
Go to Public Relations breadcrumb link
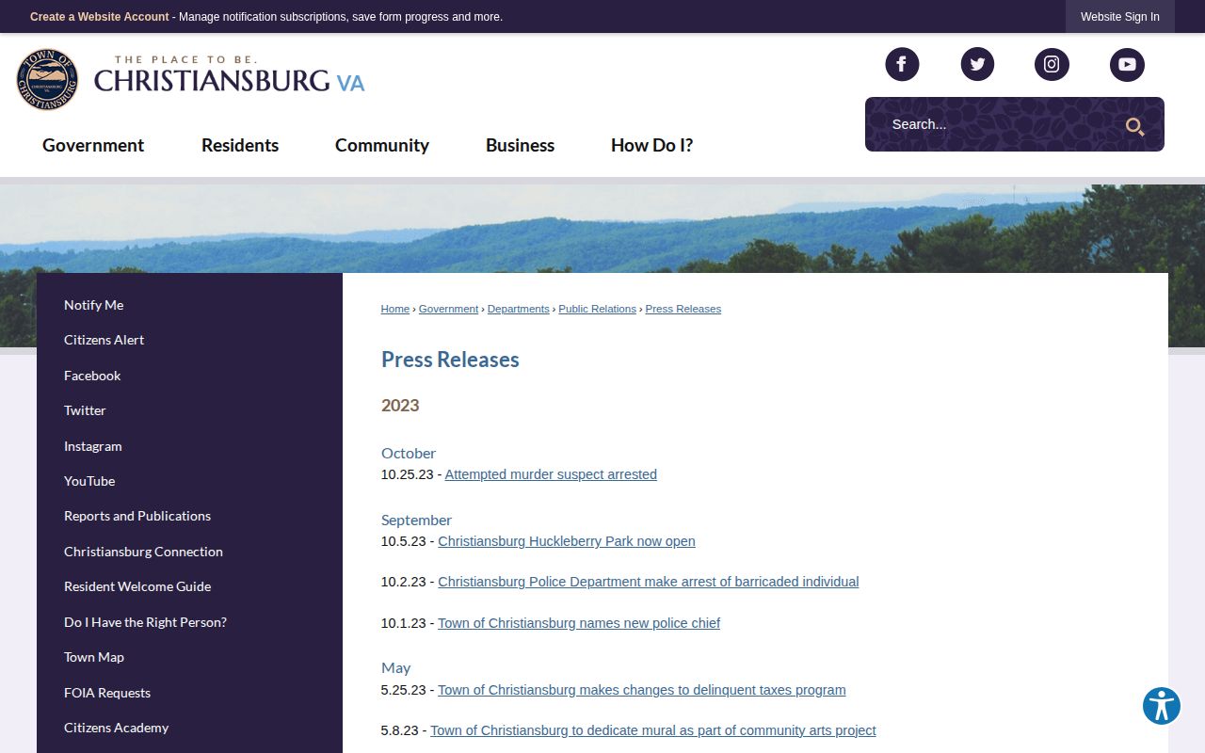[597, 309]
